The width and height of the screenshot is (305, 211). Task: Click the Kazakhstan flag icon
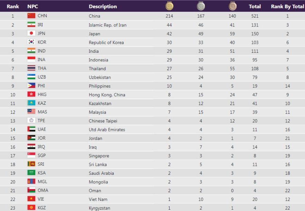(31, 103)
